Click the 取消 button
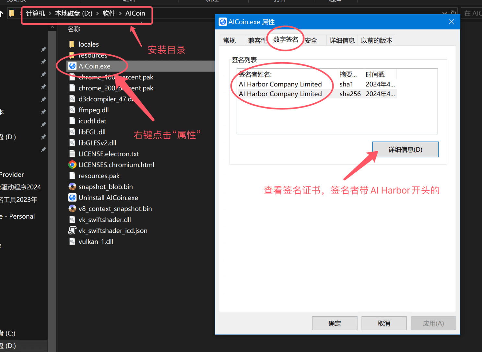Image resolution: width=482 pixels, height=352 pixels. pyautogui.click(x=384, y=323)
